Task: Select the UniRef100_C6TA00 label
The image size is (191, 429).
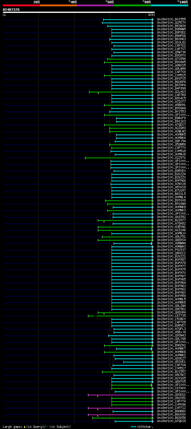Action: coord(171,388)
